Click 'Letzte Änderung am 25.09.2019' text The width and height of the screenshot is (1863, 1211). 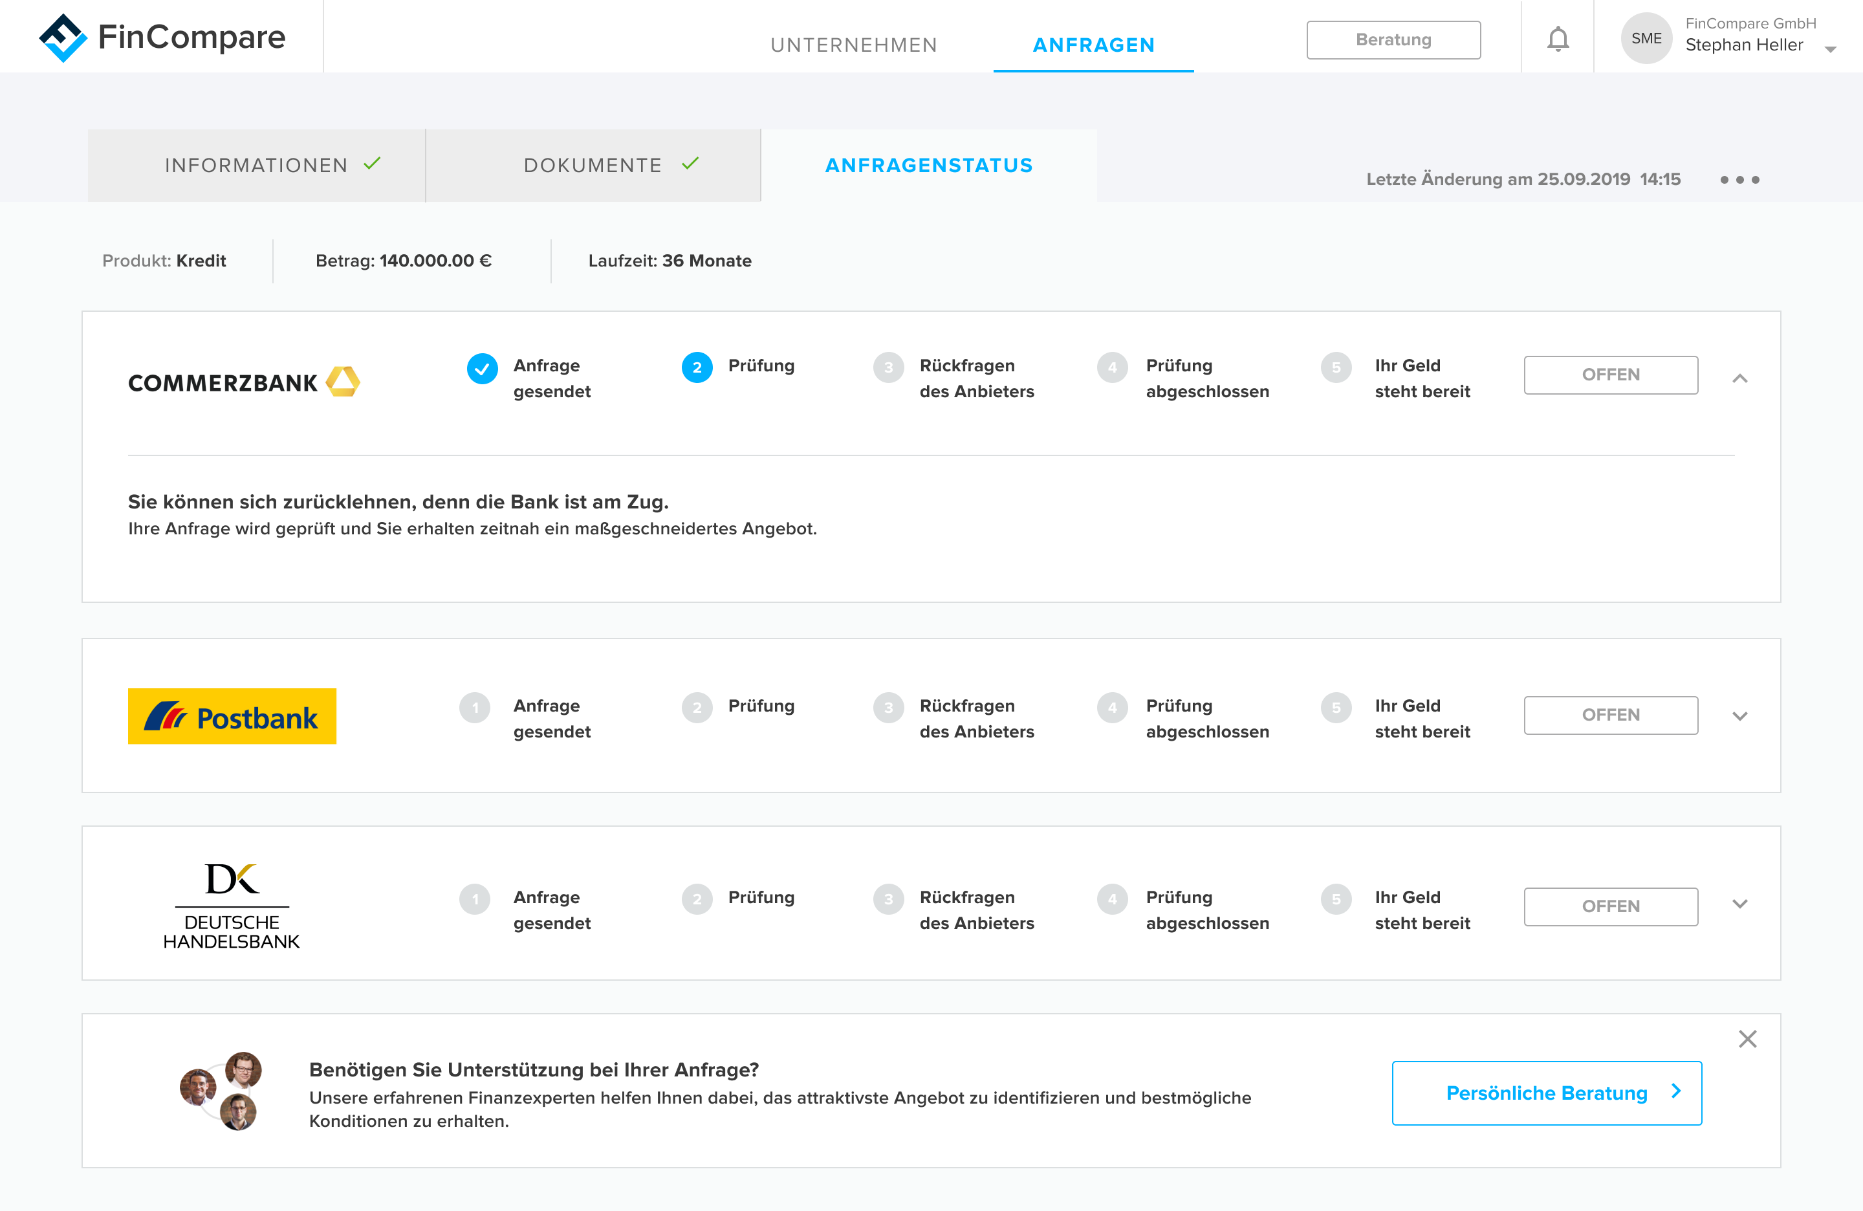[1498, 179]
